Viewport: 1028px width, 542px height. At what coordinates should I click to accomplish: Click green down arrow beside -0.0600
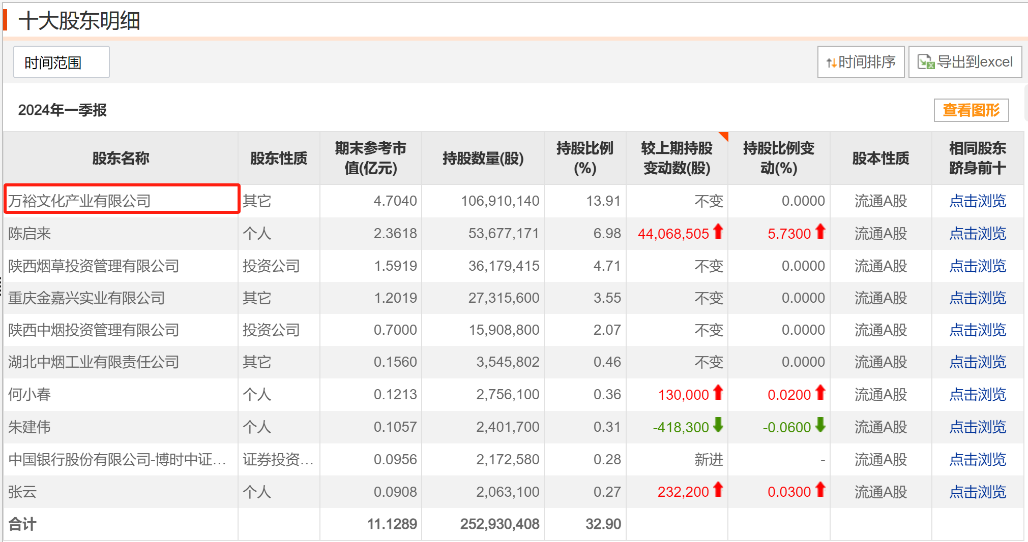[820, 425]
